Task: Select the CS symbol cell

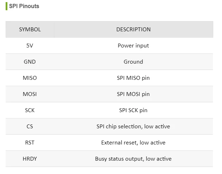Action: pos(30,127)
